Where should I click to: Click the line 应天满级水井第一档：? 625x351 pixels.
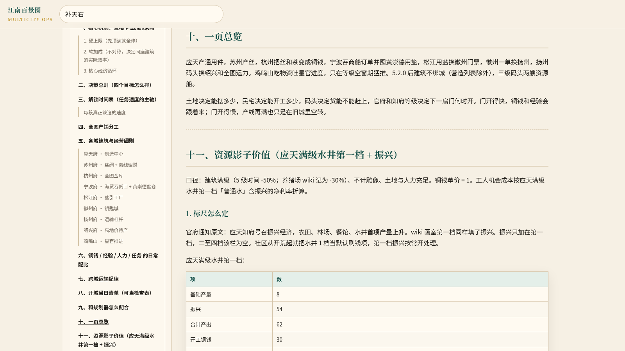[216, 260]
